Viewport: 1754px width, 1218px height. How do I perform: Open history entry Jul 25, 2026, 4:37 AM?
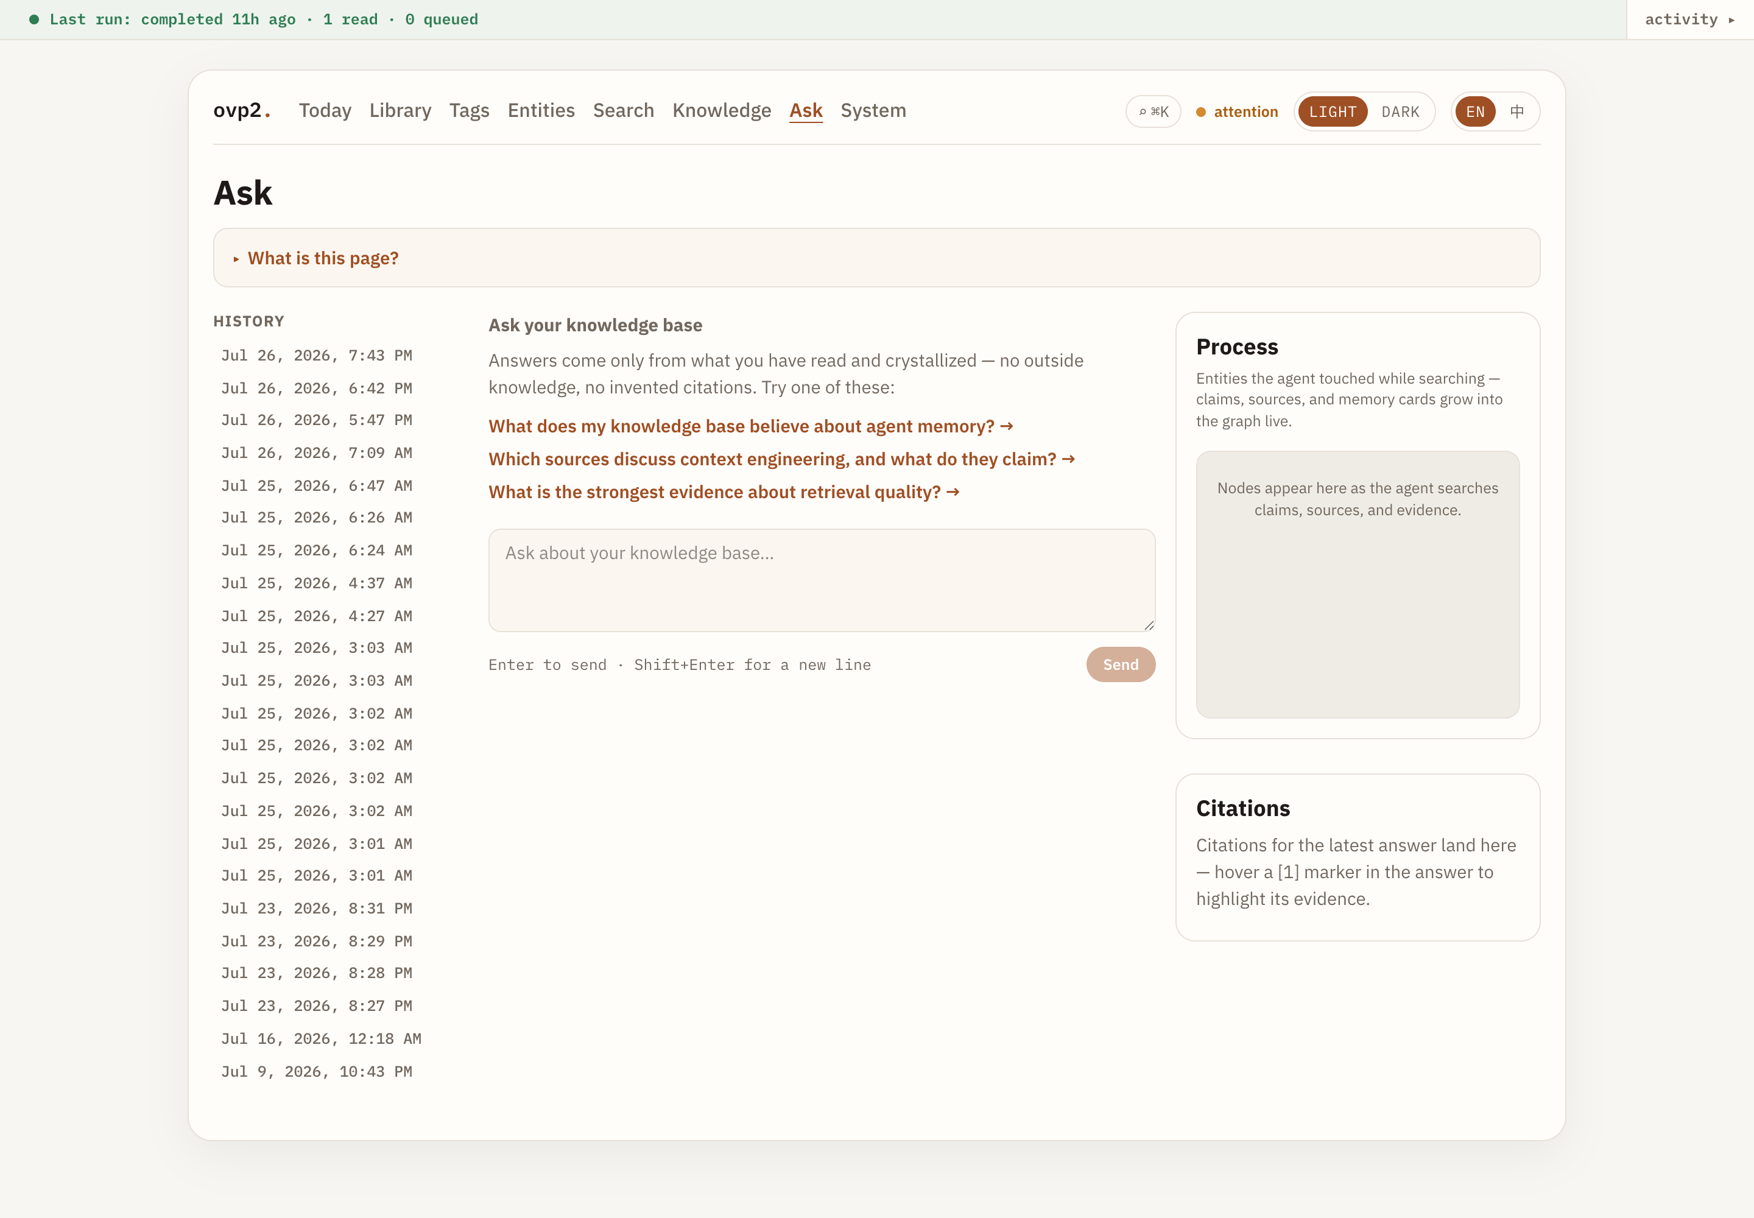pos(317,584)
